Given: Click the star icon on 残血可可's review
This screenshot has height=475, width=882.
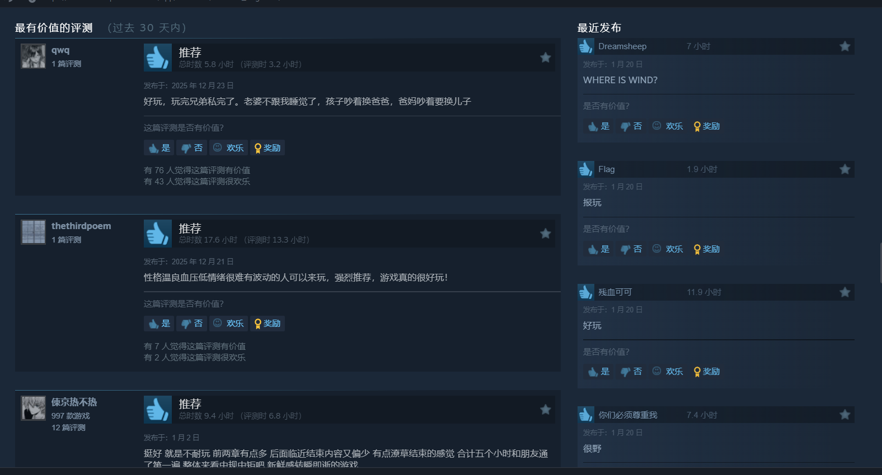Looking at the screenshot, I should tap(845, 292).
